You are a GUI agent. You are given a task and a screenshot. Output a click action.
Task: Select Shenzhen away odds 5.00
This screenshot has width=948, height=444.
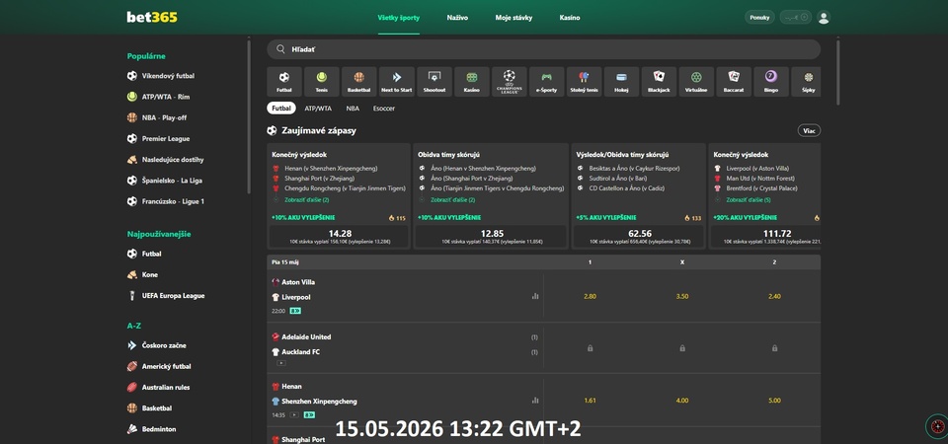coord(774,401)
